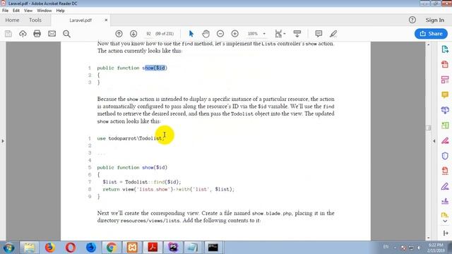The width and height of the screenshot is (452, 254).
Task: Open Fill & Sign tool in right pane
Action: (x=445, y=186)
